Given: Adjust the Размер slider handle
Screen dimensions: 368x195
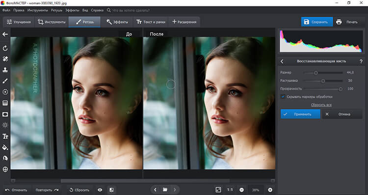Looking at the screenshot, I should click(x=316, y=73).
